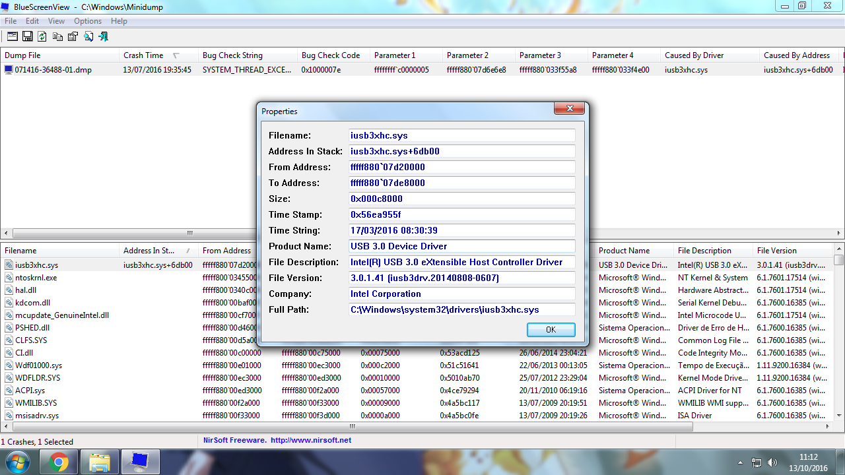Click OK in the Properties dialog
Image resolution: width=845 pixels, height=475 pixels.
click(551, 330)
